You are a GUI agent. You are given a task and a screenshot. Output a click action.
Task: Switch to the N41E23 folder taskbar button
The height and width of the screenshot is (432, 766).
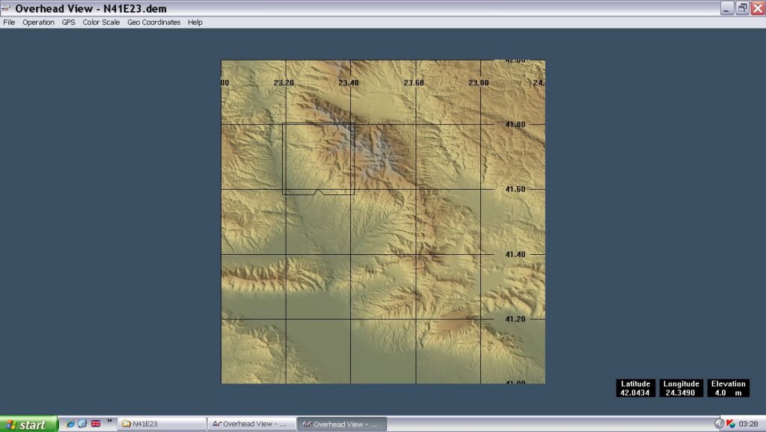pyautogui.click(x=161, y=424)
